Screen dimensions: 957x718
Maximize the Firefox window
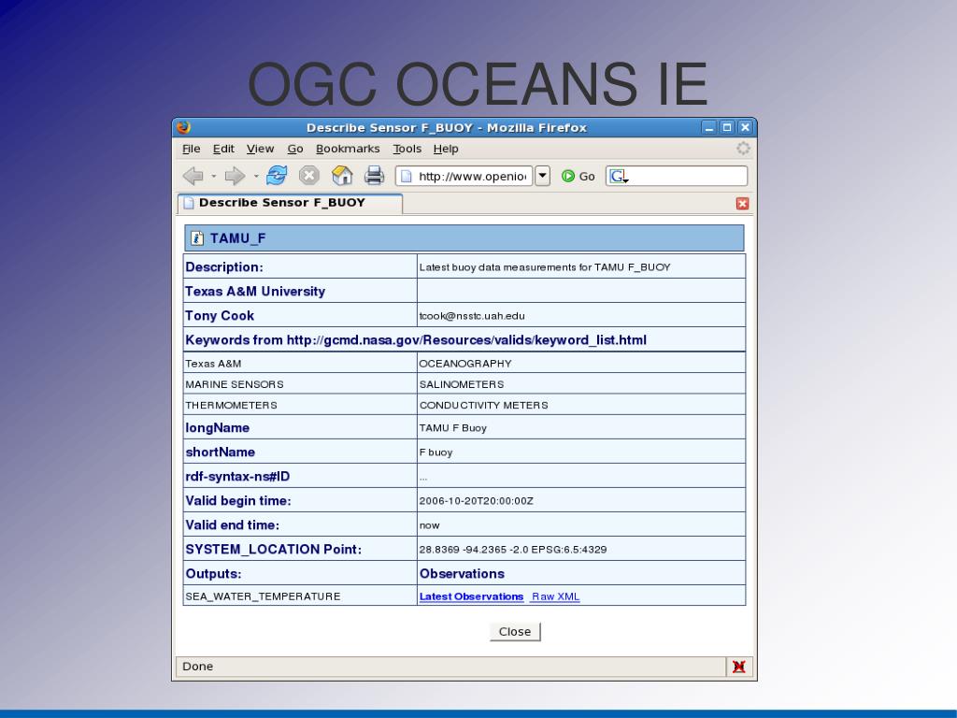click(727, 127)
